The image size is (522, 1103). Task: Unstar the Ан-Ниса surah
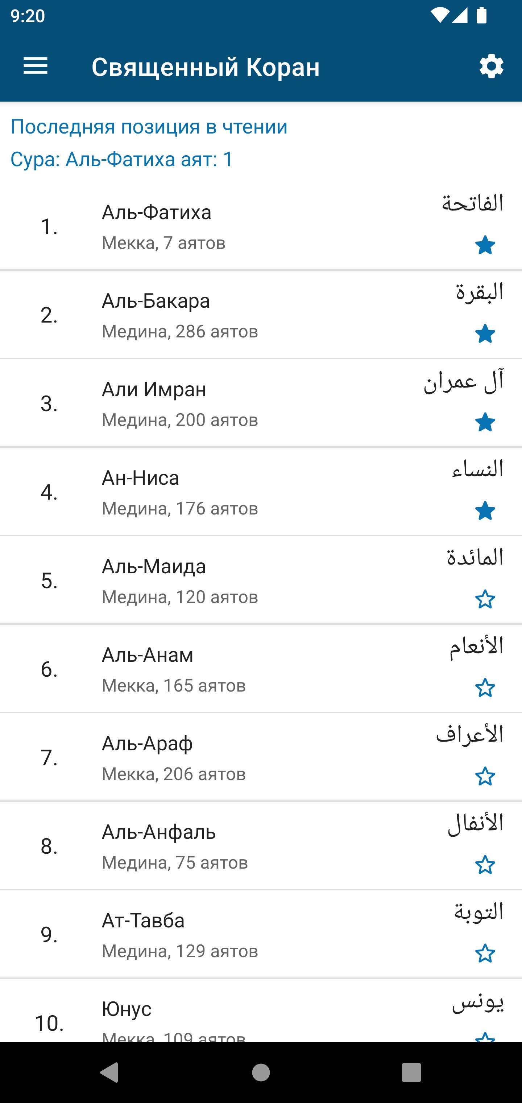point(485,511)
